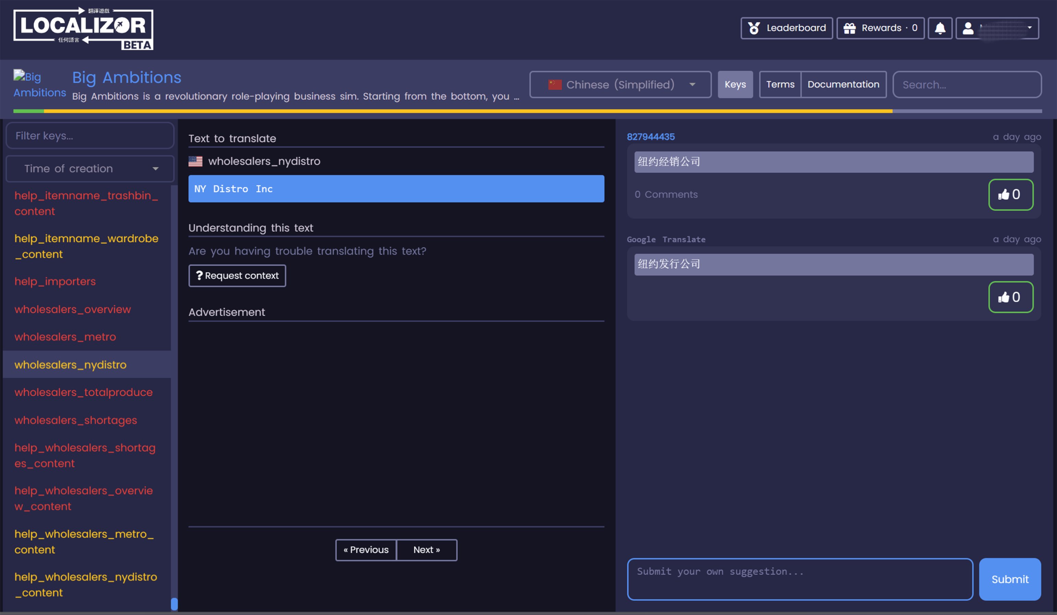The height and width of the screenshot is (615, 1057).
Task: Click the question mark Request context button
Action: pyautogui.click(x=237, y=275)
